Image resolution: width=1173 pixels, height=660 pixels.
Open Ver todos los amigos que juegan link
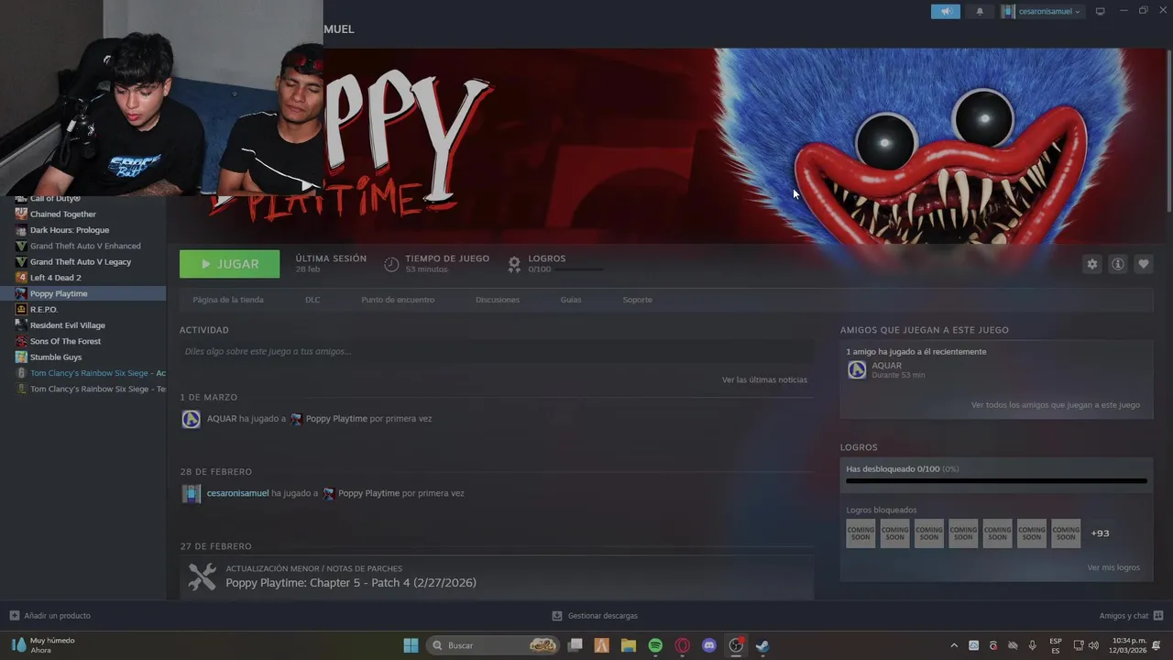click(x=1056, y=405)
